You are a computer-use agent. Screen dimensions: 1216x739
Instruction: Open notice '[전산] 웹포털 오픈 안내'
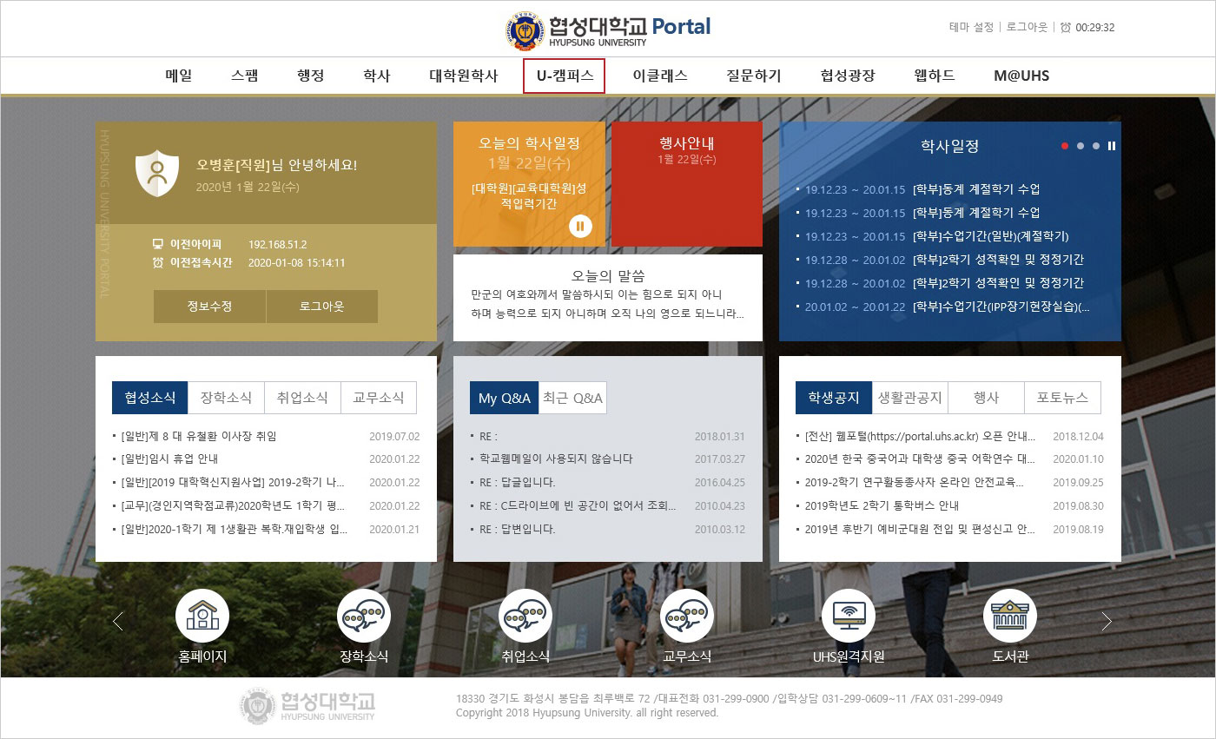[921, 436]
